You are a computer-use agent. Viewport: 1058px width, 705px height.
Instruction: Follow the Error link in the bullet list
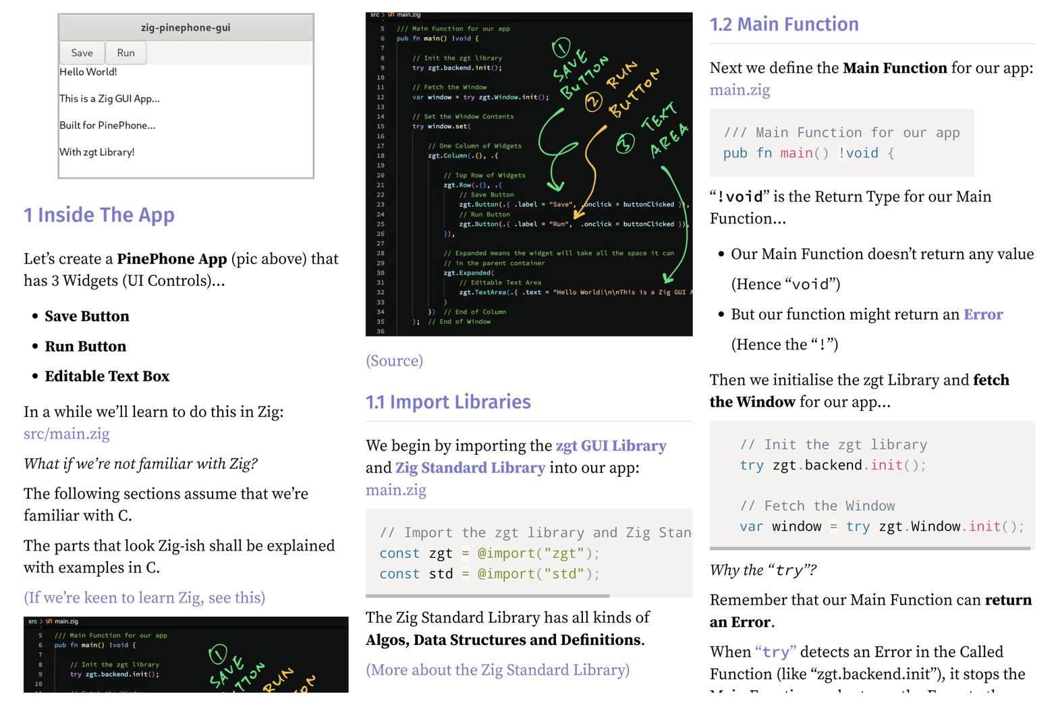(982, 314)
